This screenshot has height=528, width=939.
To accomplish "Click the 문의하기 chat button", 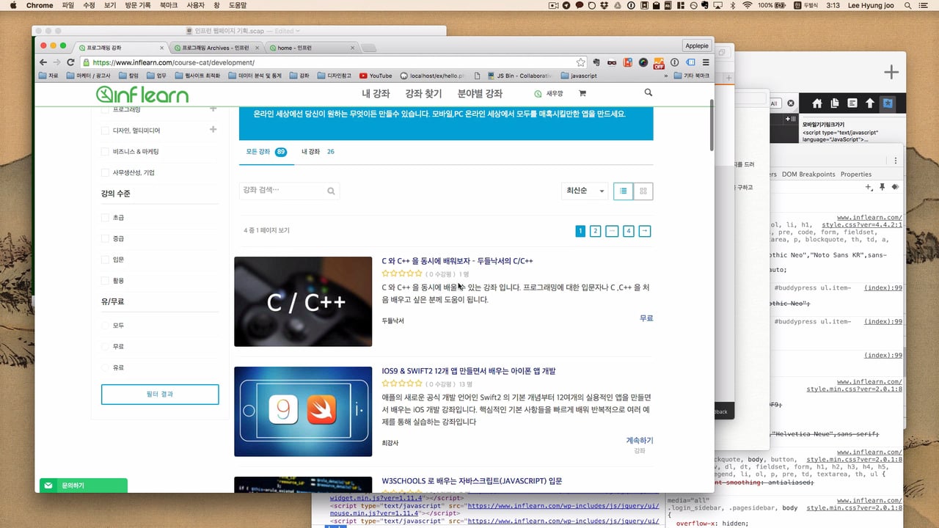I will click(84, 485).
